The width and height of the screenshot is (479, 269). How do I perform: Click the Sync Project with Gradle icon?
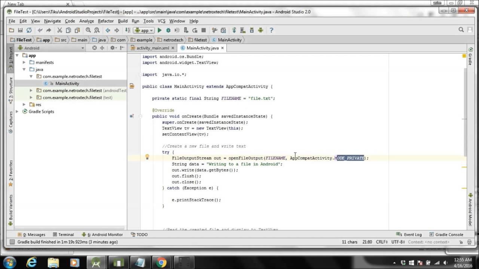tap(234, 30)
